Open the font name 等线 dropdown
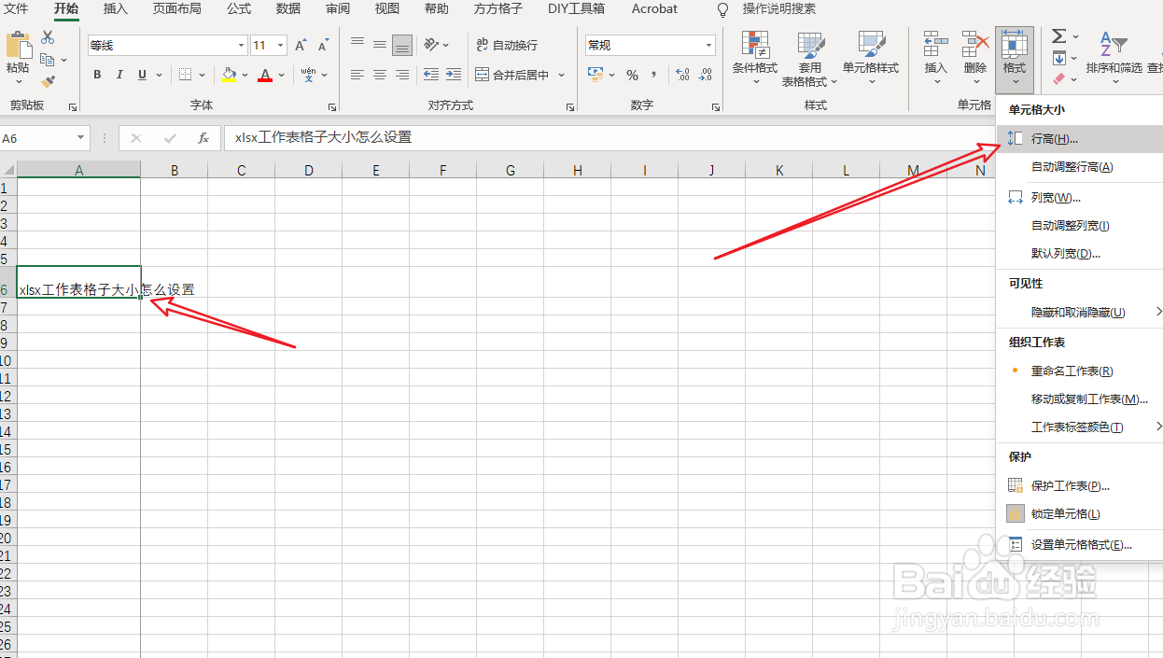 click(241, 45)
